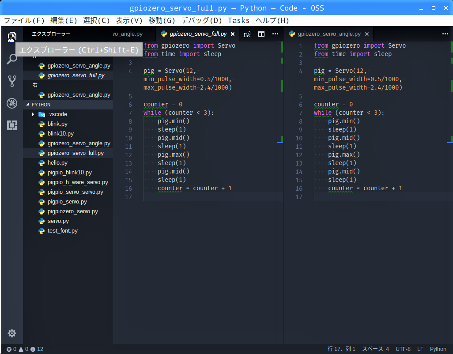
Task: Open servo.py in the file tree
Action: [x=68, y=221]
